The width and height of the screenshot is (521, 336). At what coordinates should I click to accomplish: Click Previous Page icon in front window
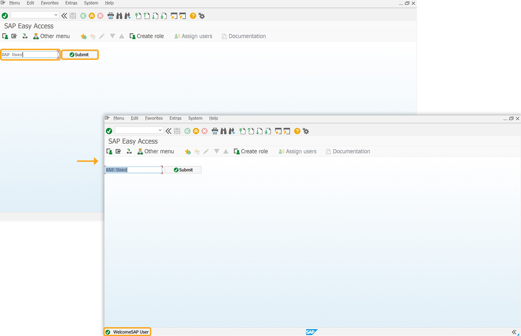pyautogui.click(x=251, y=131)
